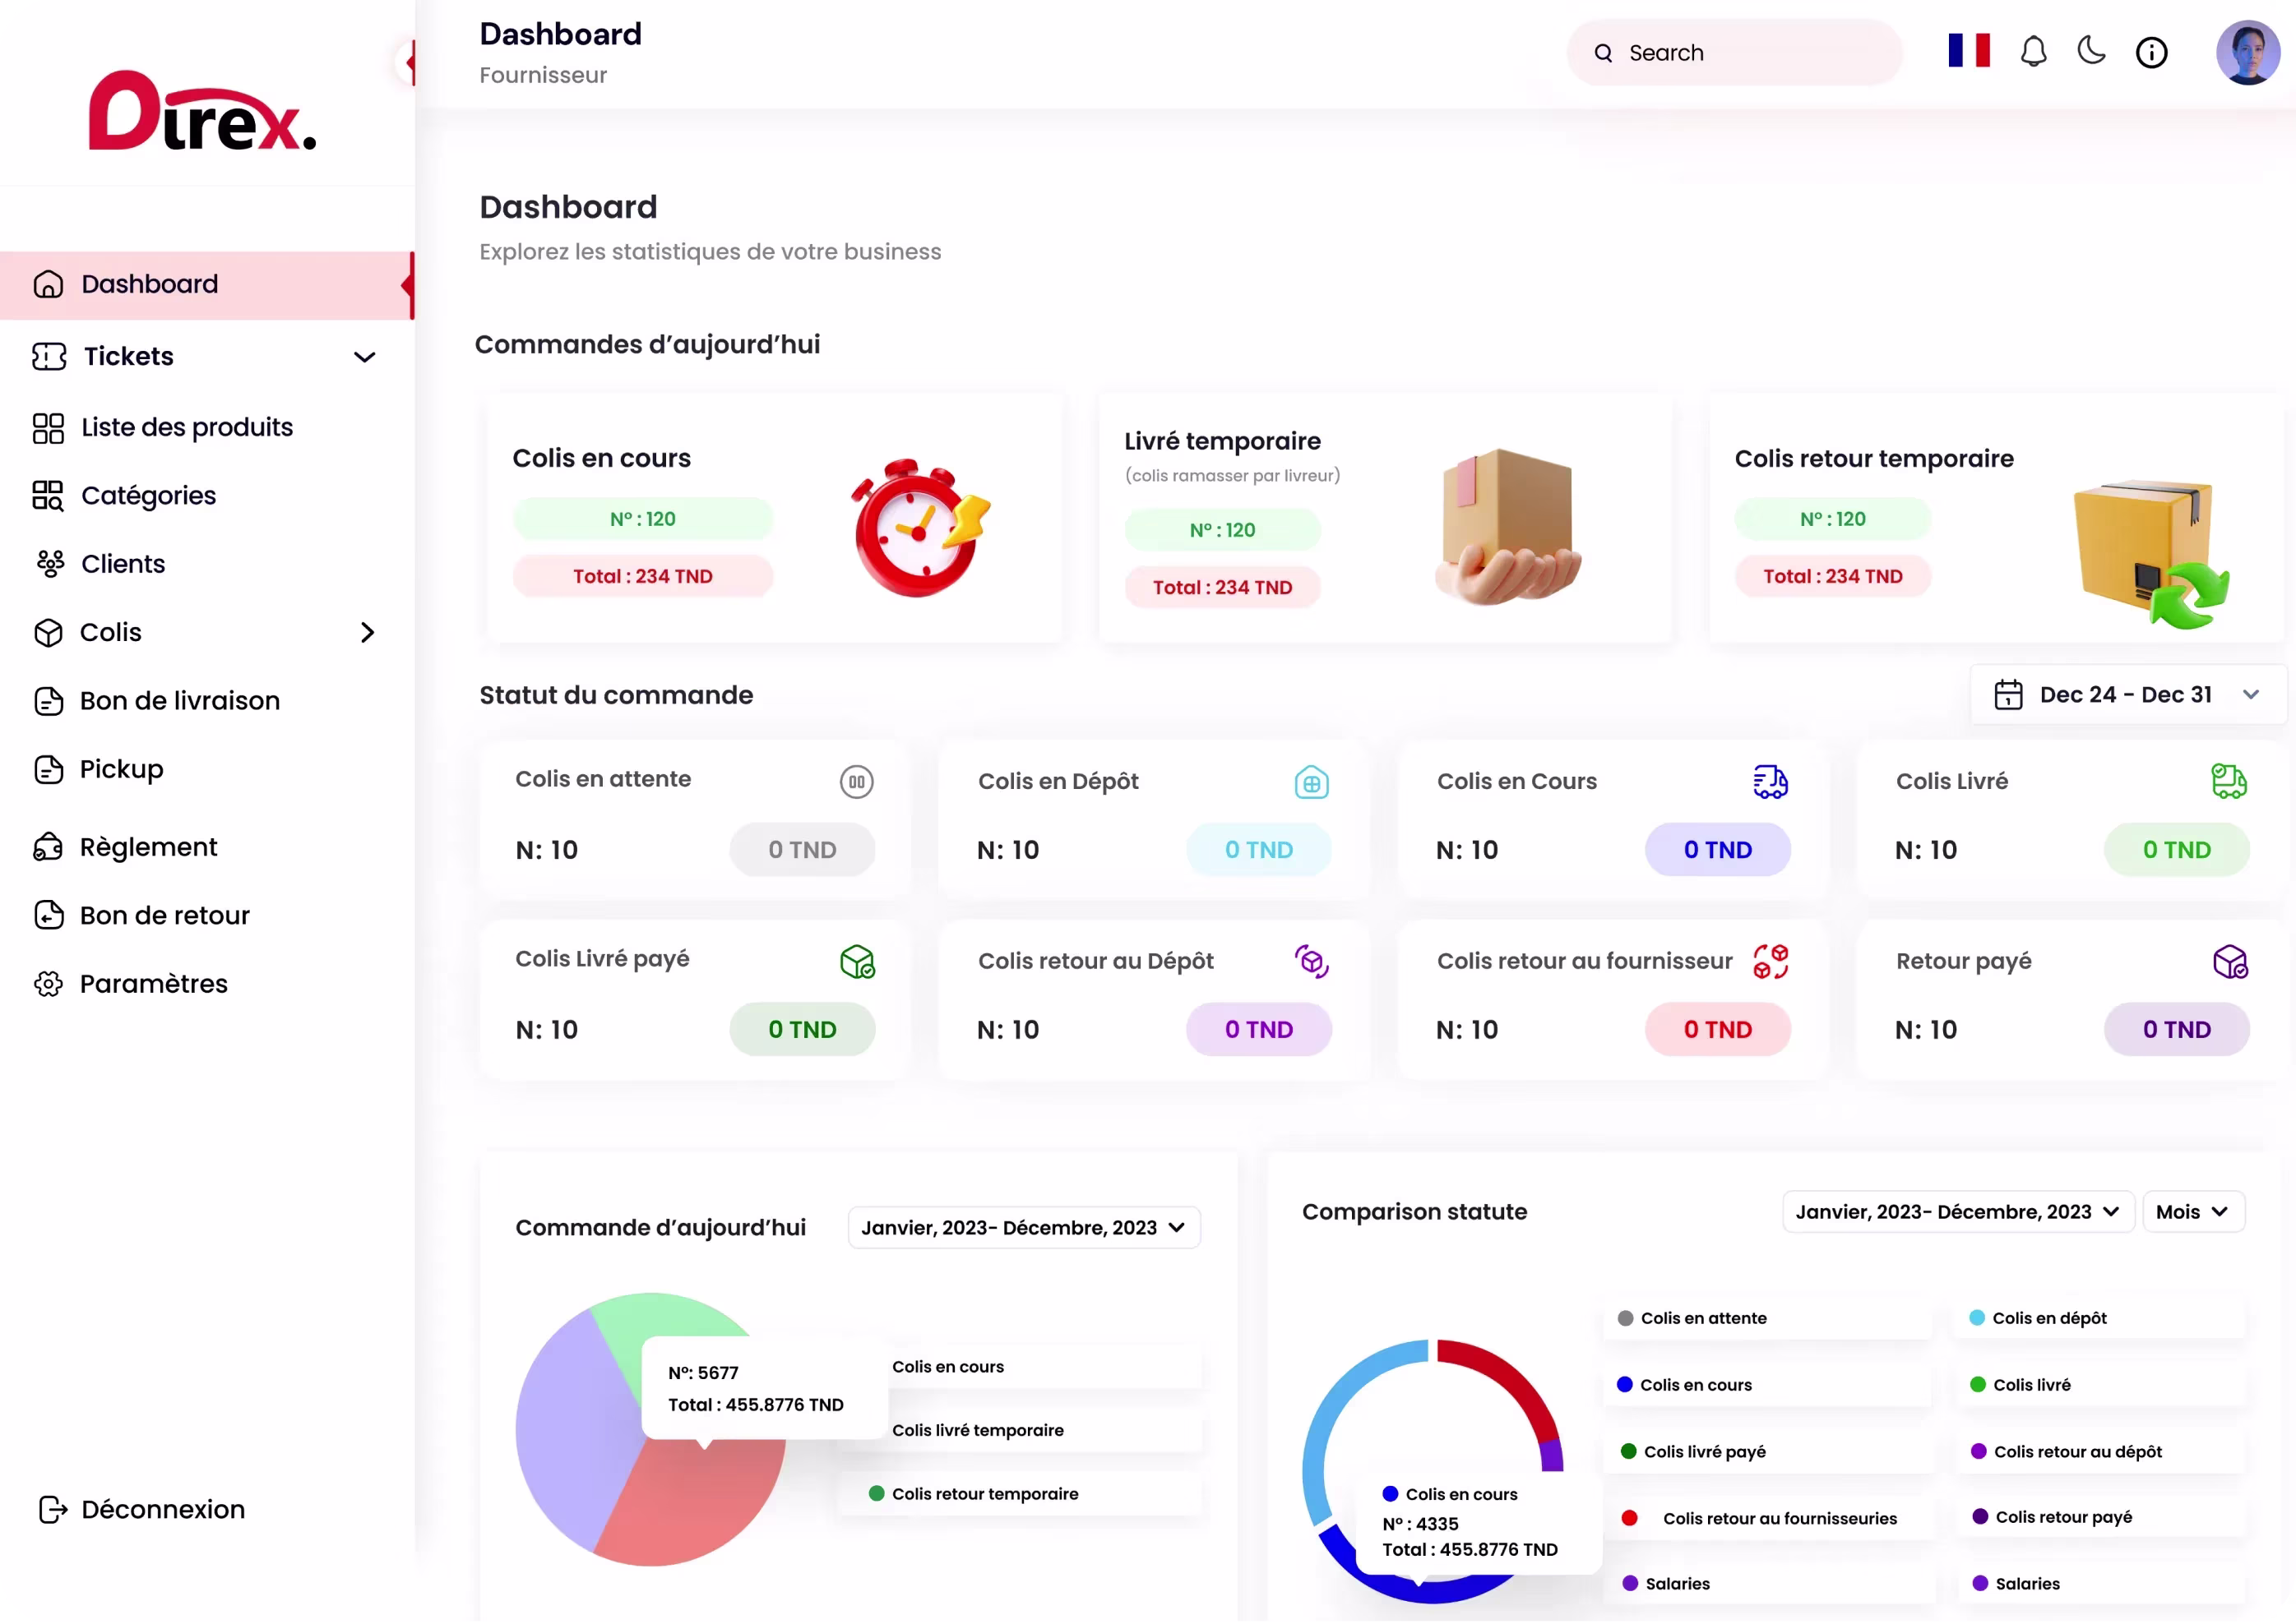Open Liste des produits menu item

pyautogui.click(x=187, y=428)
